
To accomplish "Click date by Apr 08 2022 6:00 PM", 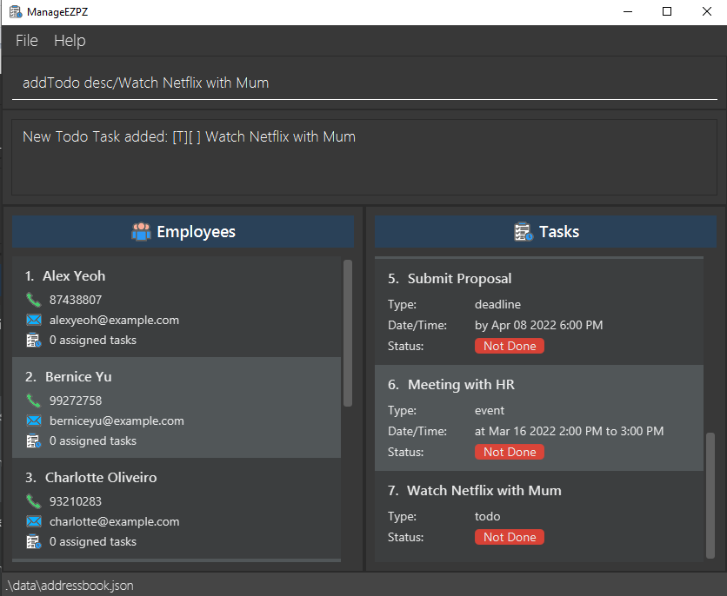I will (539, 326).
